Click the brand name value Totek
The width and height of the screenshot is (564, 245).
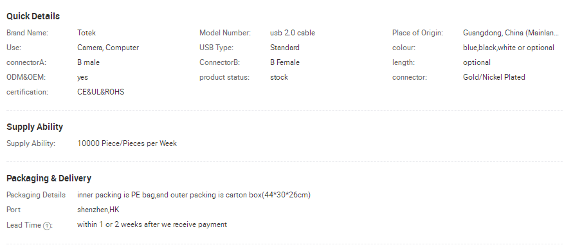point(86,33)
